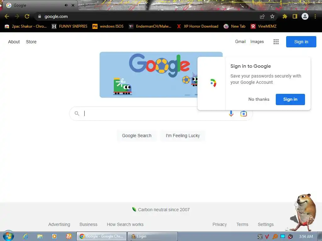The height and width of the screenshot is (241, 322).
Task: Open the media player taskbar icon
Action: click(54, 236)
